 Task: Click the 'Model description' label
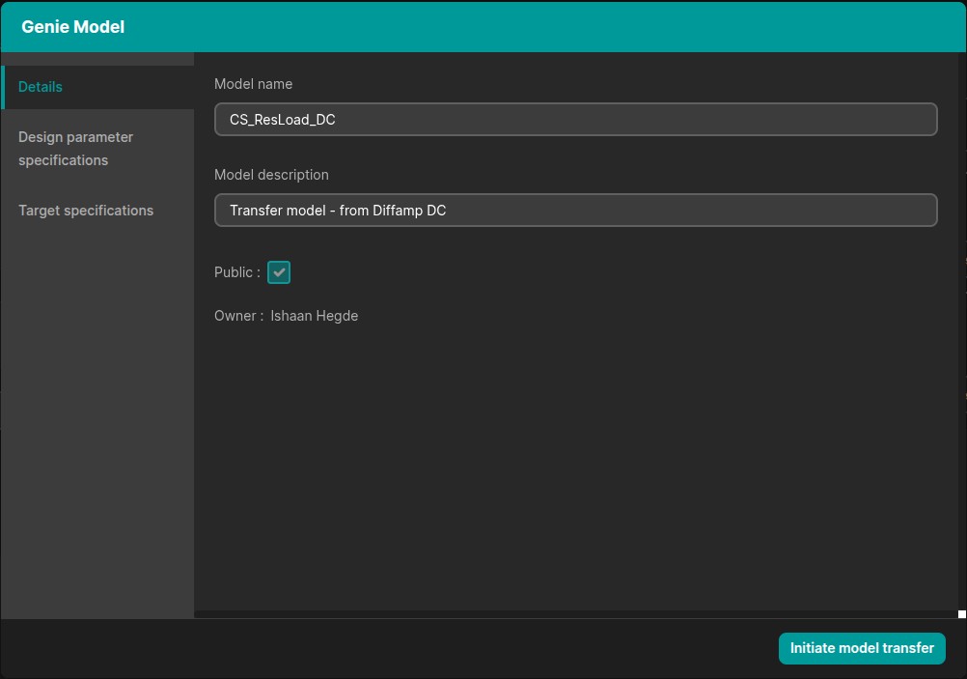point(271,175)
